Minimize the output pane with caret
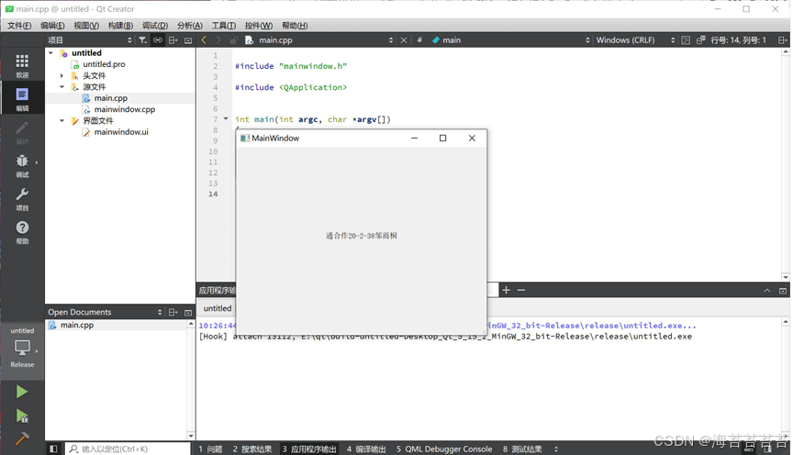This screenshot has width=793, height=455. point(767,290)
